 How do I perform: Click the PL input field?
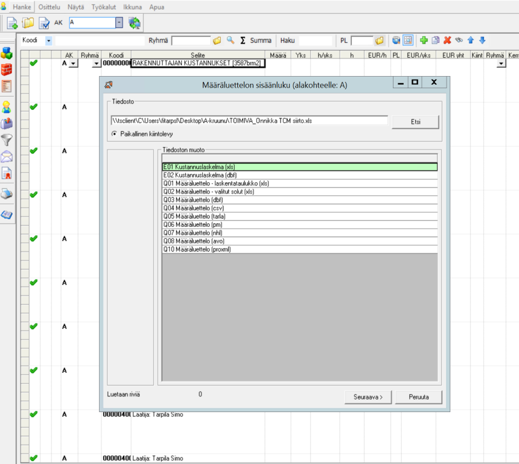click(361, 40)
